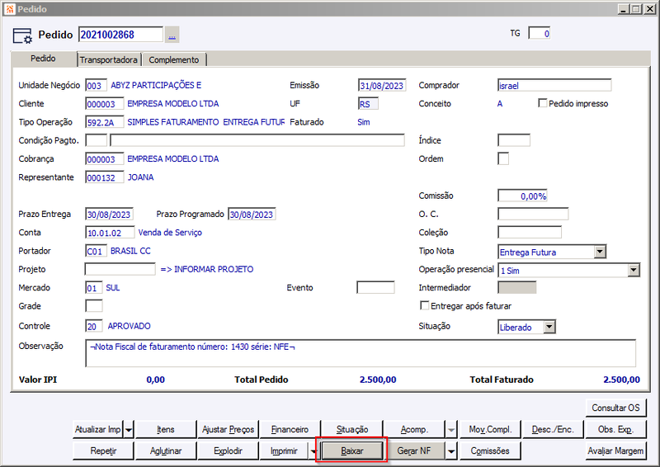Expand the Gerar NF arrow menu

[x=451, y=451]
